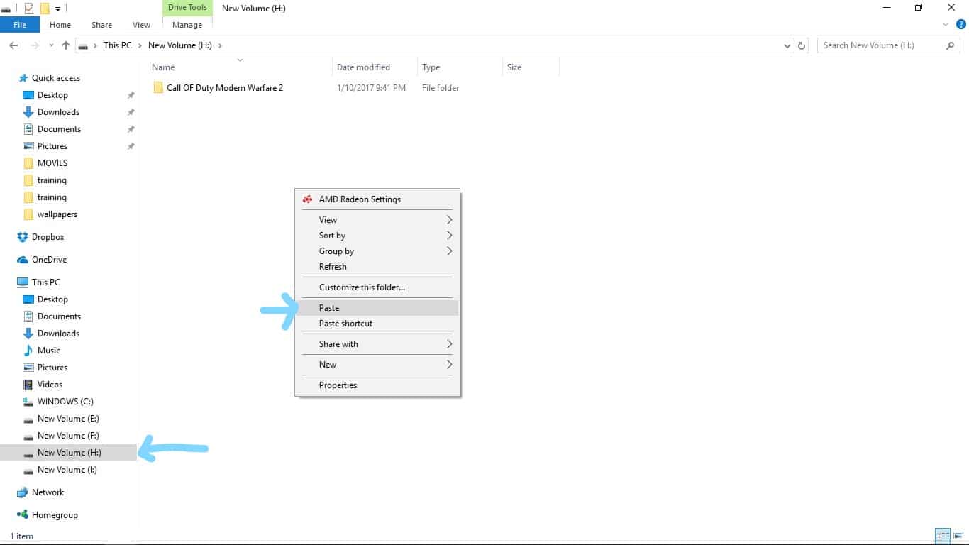Open Homegroup in the navigation pane
969x545 pixels.
click(x=55, y=515)
